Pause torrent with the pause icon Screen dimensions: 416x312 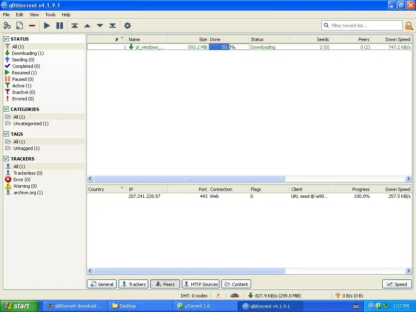pos(60,26)
